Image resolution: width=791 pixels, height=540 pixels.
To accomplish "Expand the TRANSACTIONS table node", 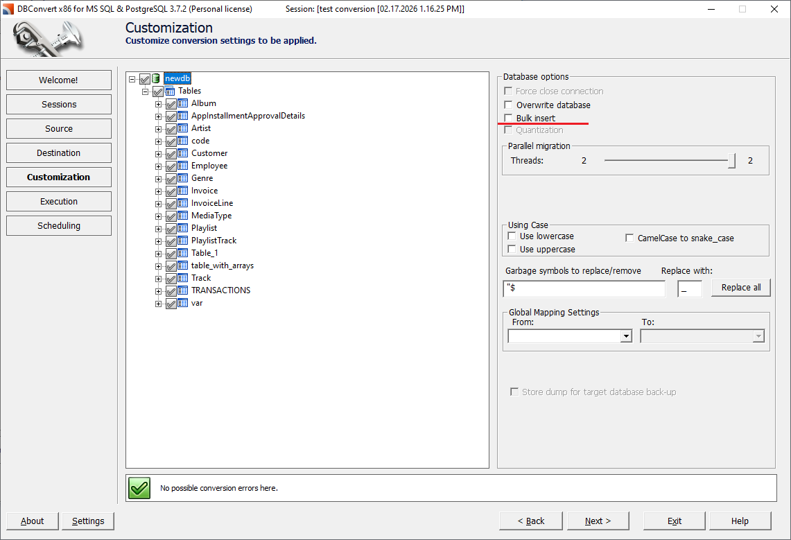I will pyautogui.click(x=158, y=291).
